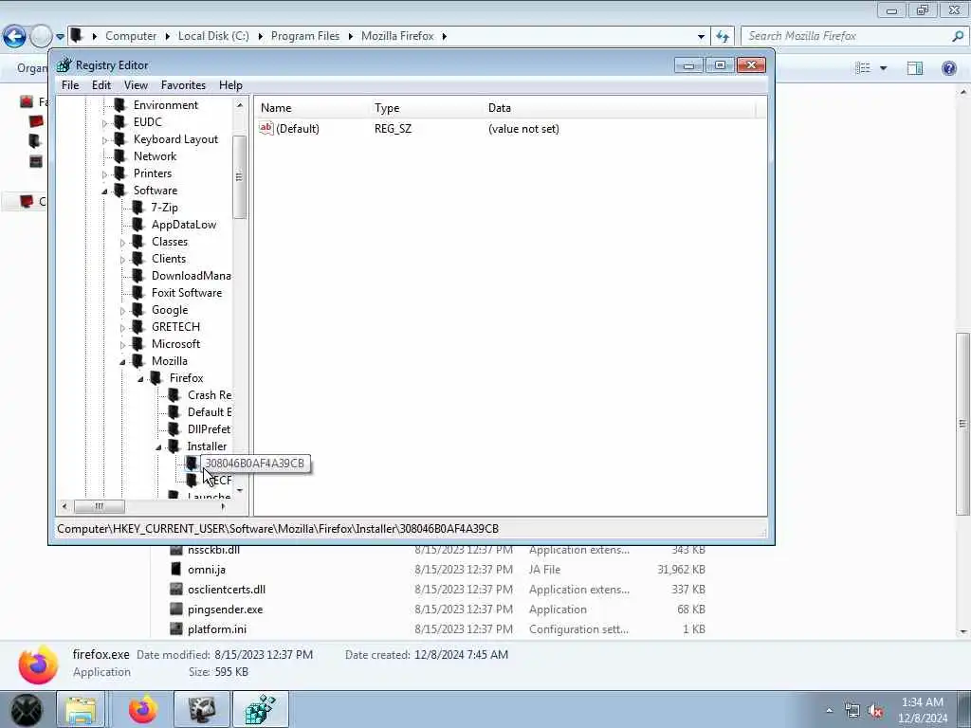This screenshot has height=728, width=971.
Task: Expand the Keyboard Layout registry key
Action: [104, 140]
